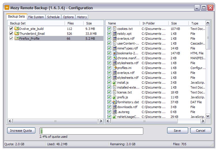The image size is (218, 151).
Task: Click the installed-extensions text file icon
Action: 114,87
